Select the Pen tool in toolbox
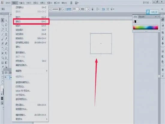Screen dimensions: 165x124 click(2, 30)
